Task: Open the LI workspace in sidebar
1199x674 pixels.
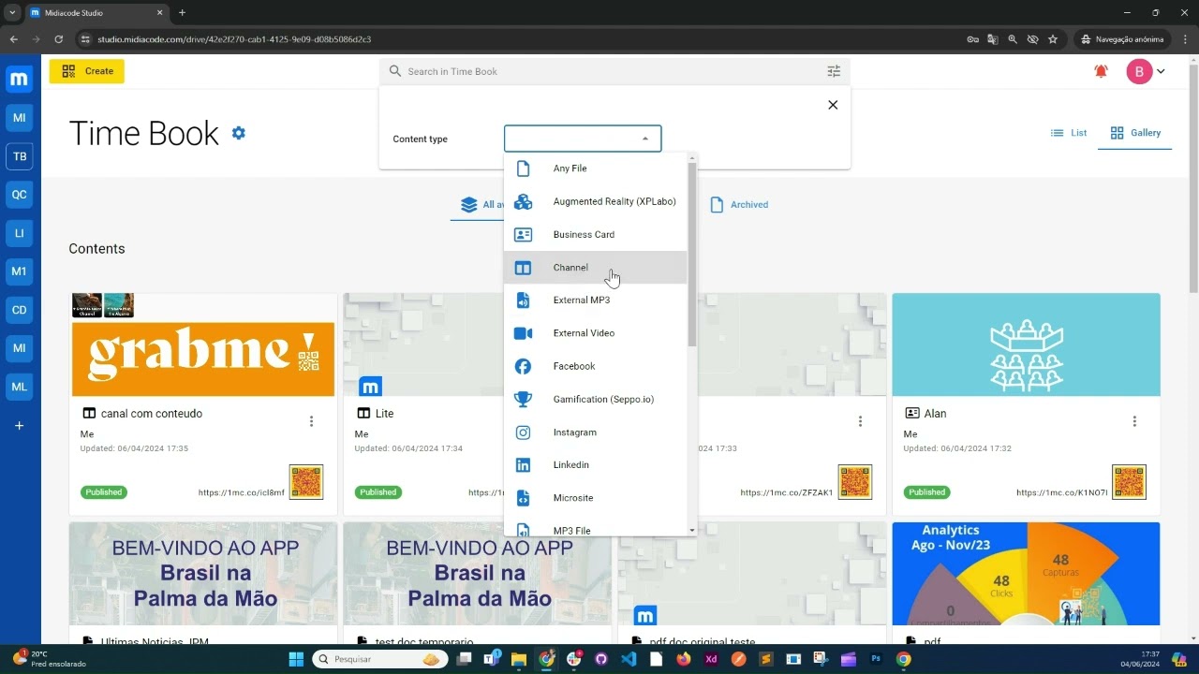Action: click(20, 233)
